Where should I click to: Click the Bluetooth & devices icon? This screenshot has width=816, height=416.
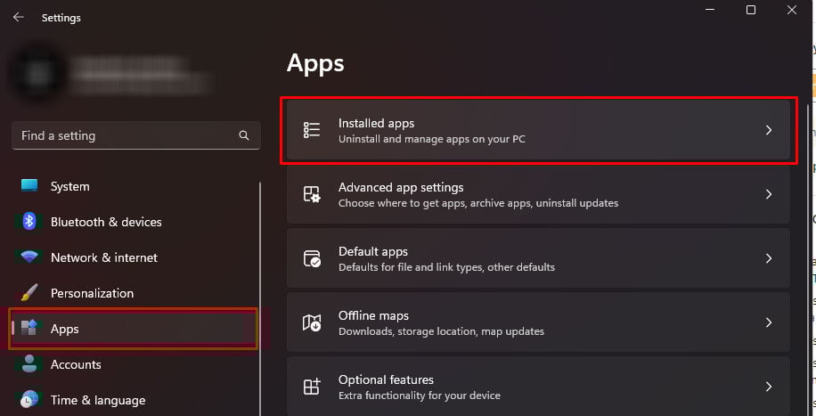29,222
